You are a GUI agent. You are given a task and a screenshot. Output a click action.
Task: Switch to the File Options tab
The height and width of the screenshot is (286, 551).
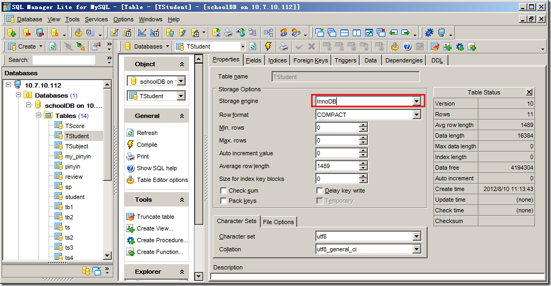tap(278, 222)
